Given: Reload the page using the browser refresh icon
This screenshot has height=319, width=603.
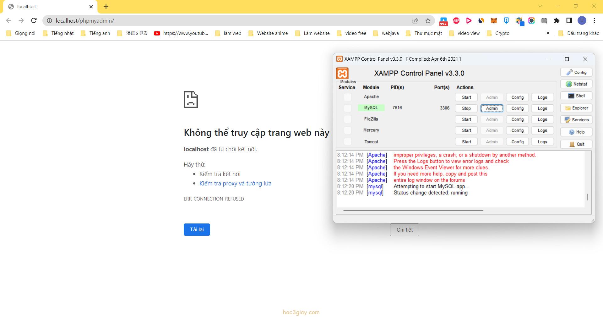Looking at the screenshot, I should [34, 20].
